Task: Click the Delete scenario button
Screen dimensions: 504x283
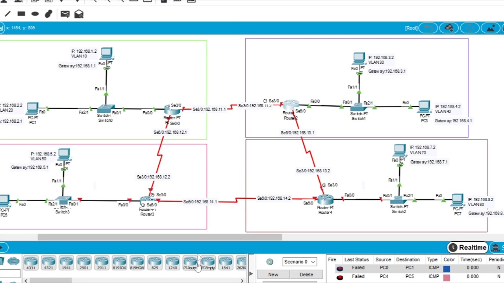Action: click(x=306, y=275)
